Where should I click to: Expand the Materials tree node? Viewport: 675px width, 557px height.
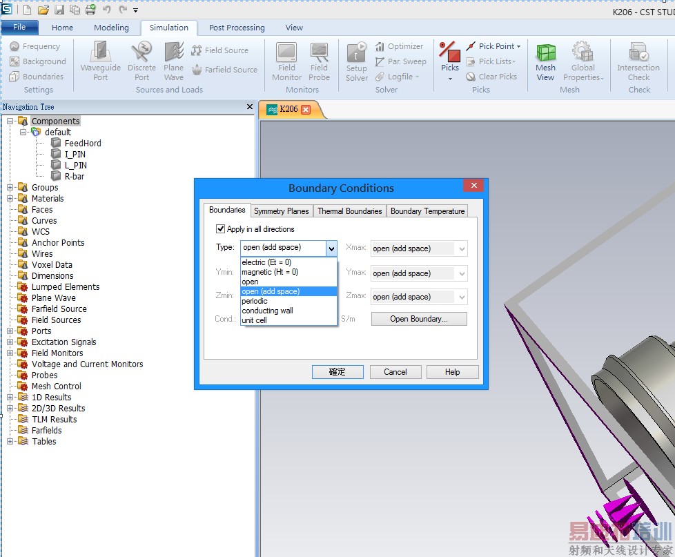click(x=10, y=199)
